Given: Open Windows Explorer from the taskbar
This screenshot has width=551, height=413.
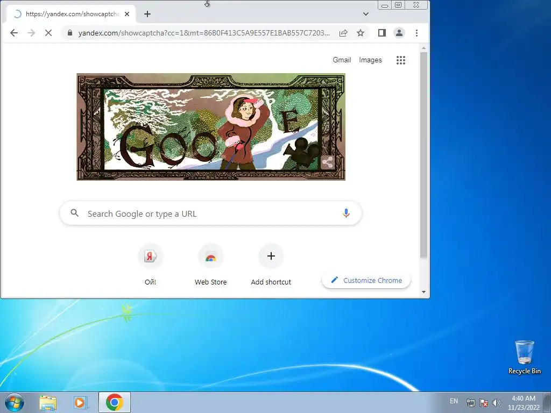Looking at the screenshot, I should click(x=48, y=403).
